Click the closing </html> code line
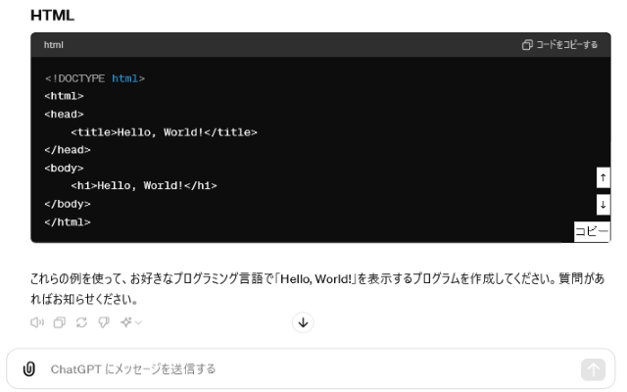This screenshot has width=627, height=392. 68,222
